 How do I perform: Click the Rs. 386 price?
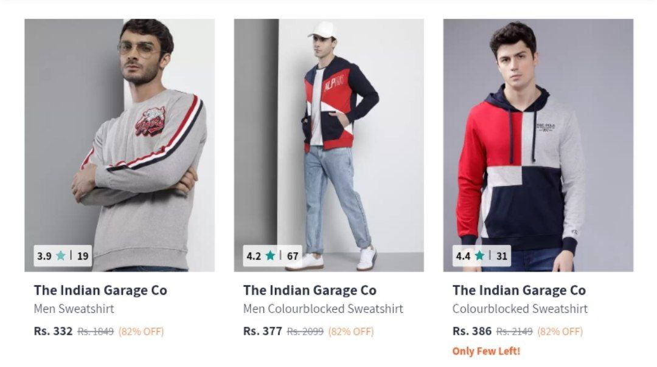click(472, 331)
